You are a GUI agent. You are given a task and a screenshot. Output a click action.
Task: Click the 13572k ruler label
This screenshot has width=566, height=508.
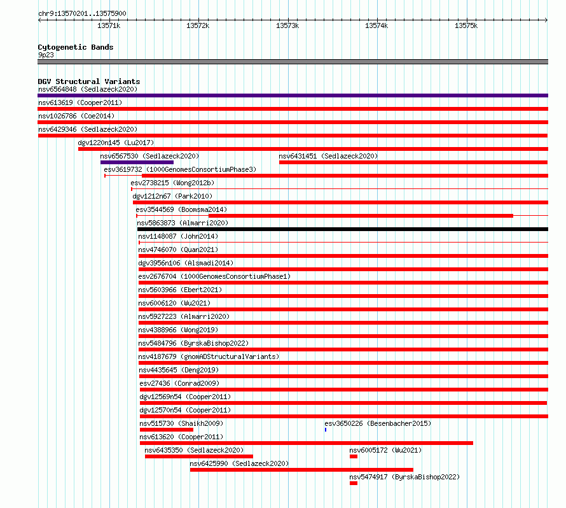[x=198, y=25]
